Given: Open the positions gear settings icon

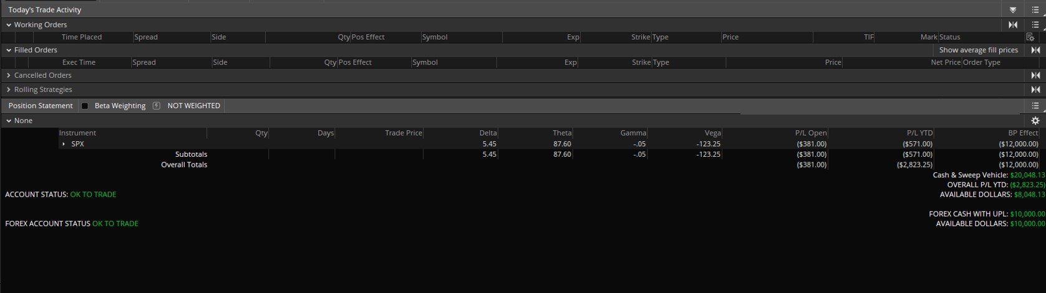Looking at the screenshot, I should pyautogui.click(x=1035, y=121).
